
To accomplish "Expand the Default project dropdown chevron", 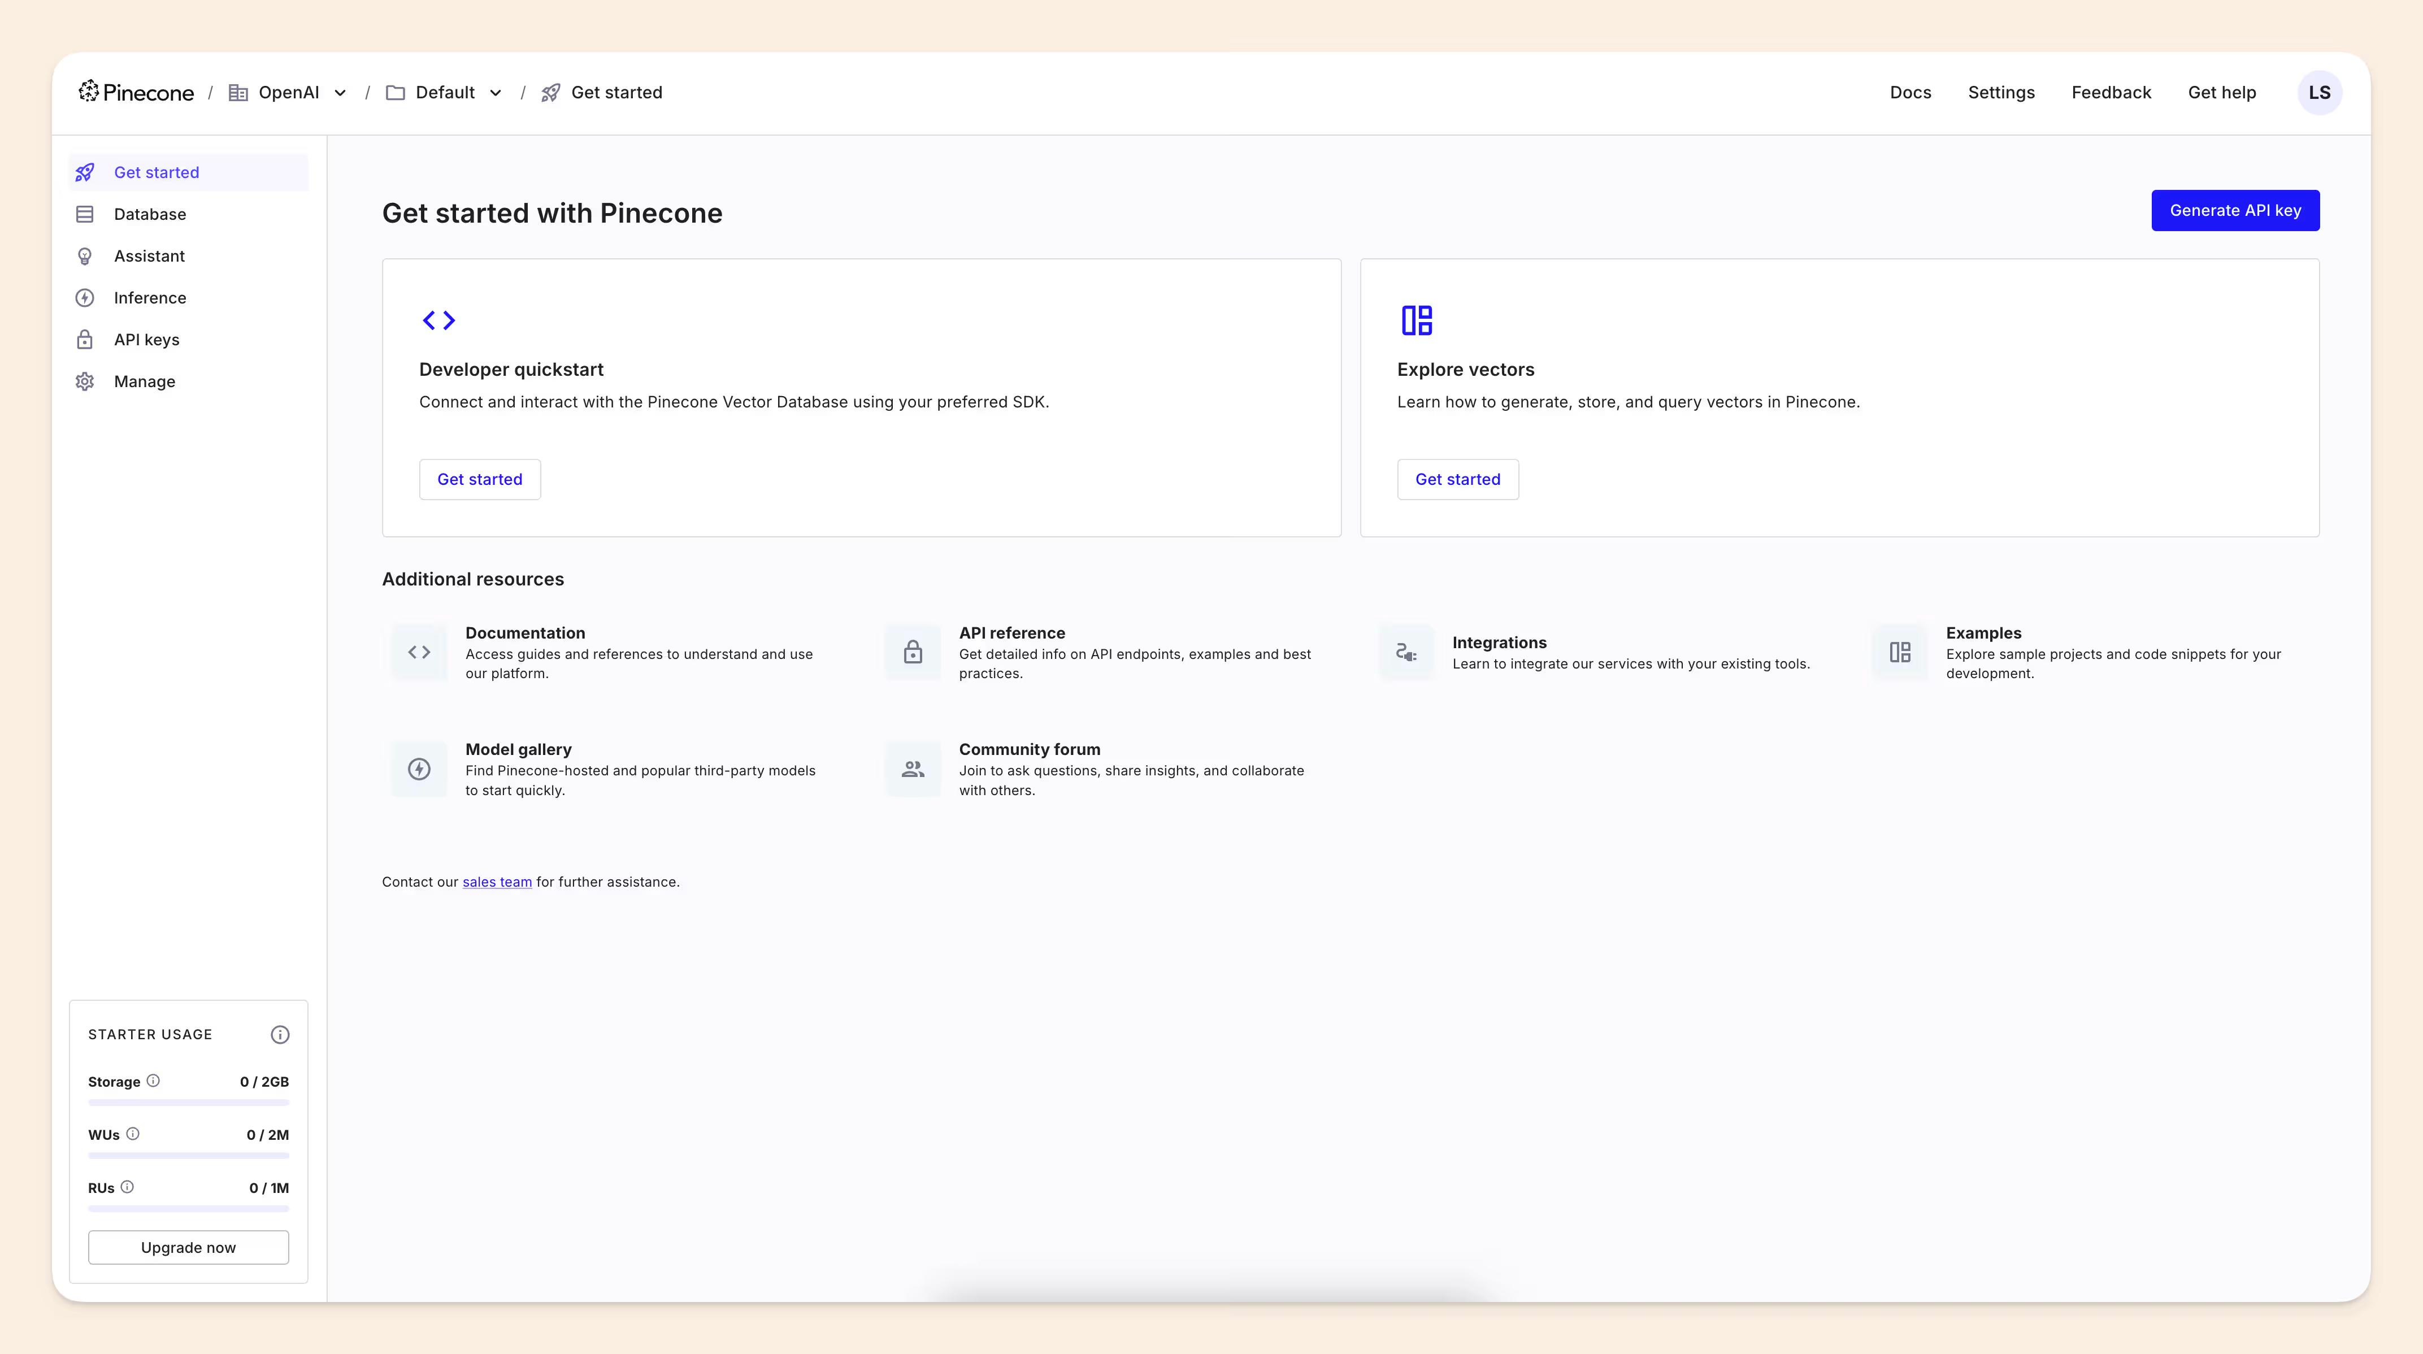I will (x=496, y=92).
